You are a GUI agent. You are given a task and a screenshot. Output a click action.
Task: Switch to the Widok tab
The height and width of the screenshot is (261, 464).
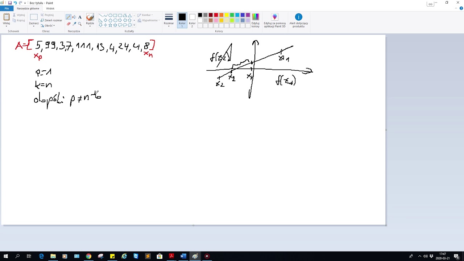50,8
